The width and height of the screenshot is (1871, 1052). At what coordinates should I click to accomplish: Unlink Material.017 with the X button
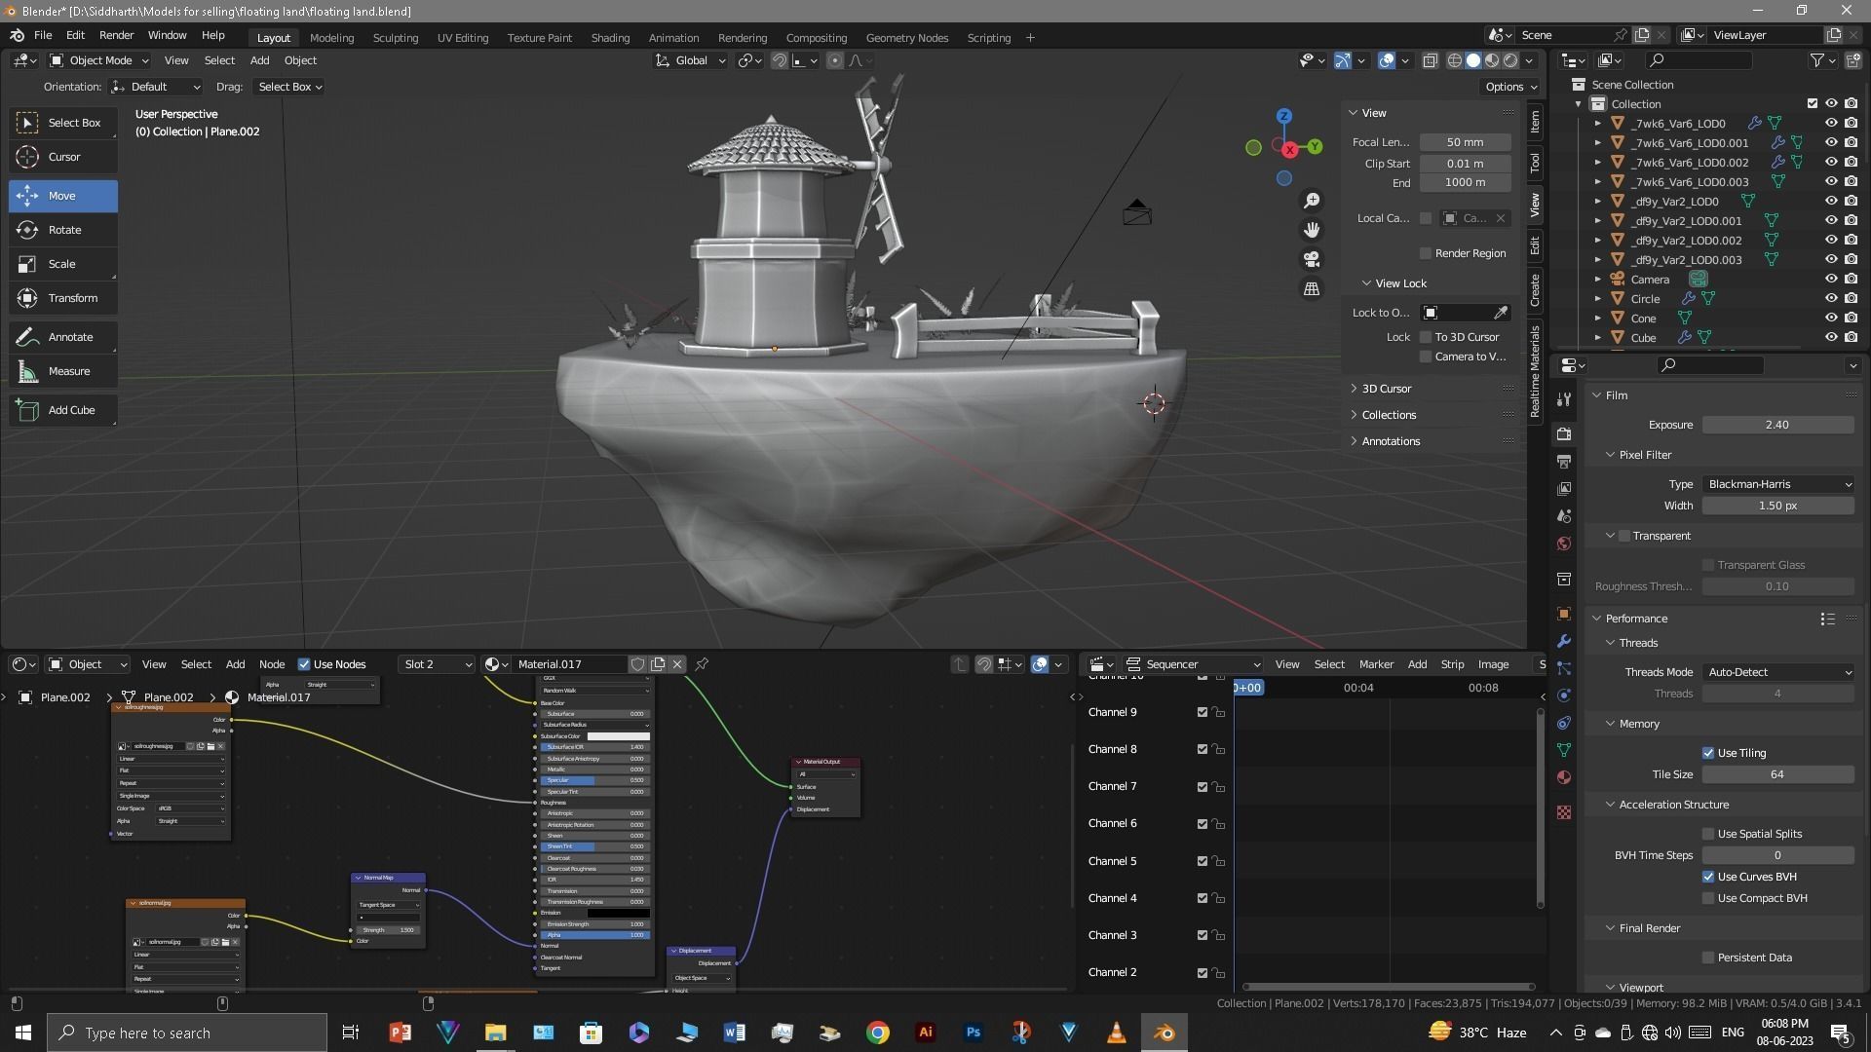(677, 664)
